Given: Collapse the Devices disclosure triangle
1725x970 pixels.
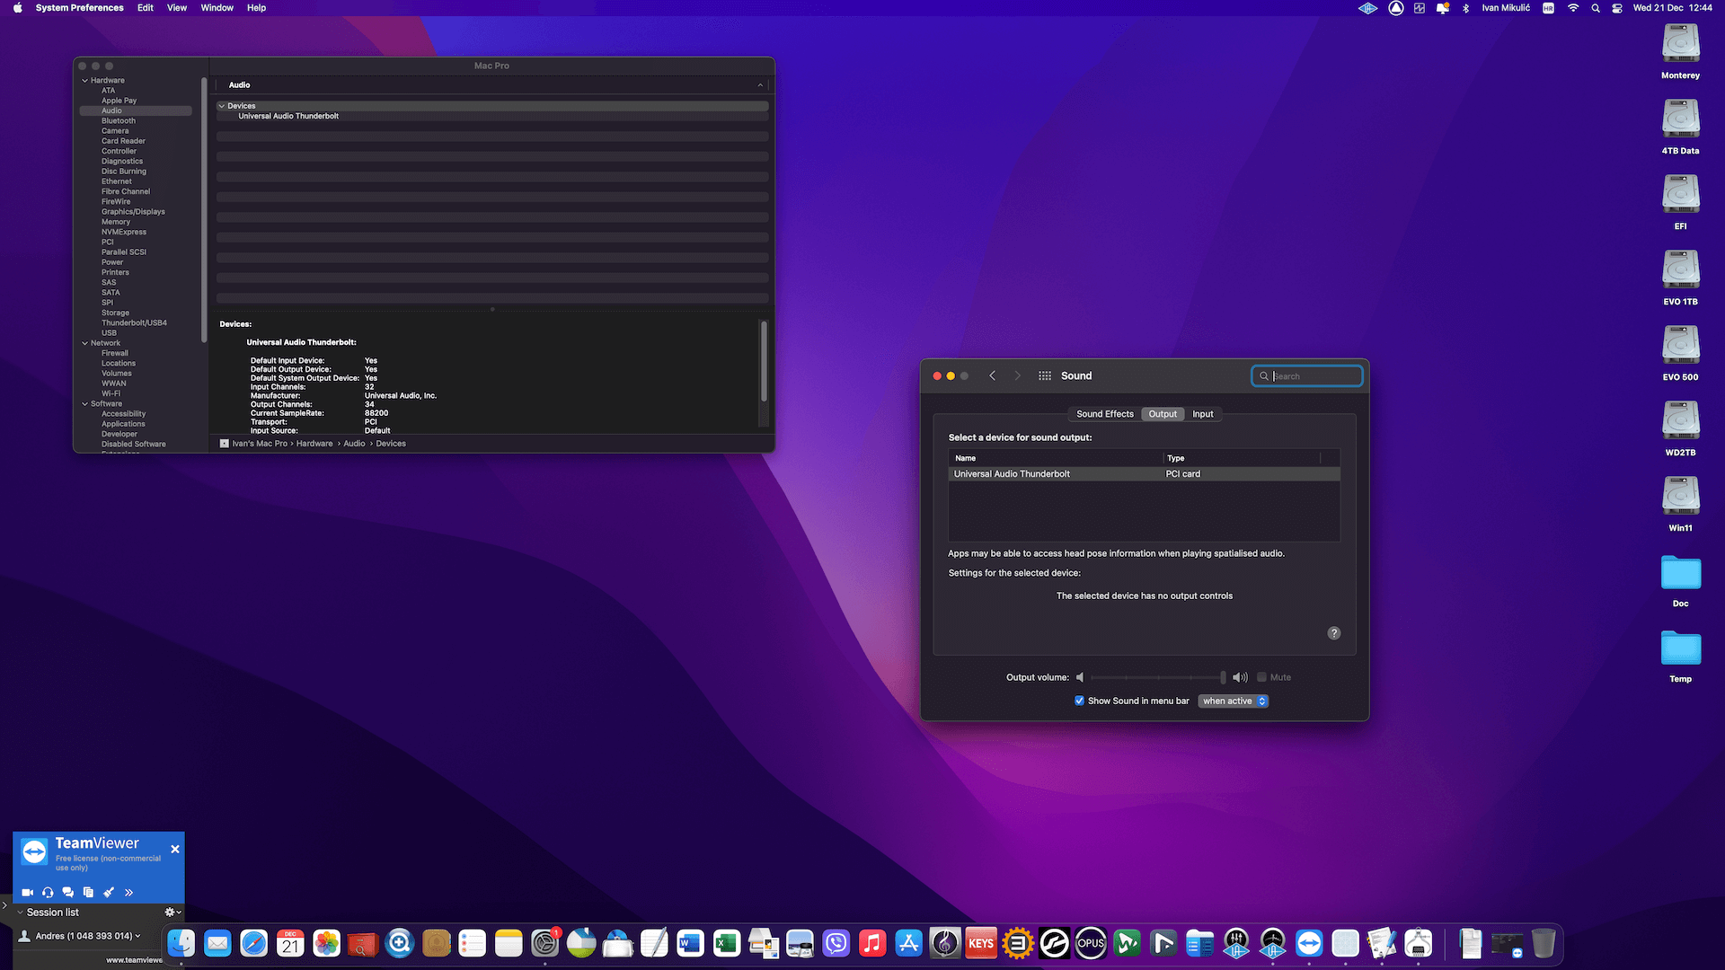Looking at the screenshot, I should [222, 106].
